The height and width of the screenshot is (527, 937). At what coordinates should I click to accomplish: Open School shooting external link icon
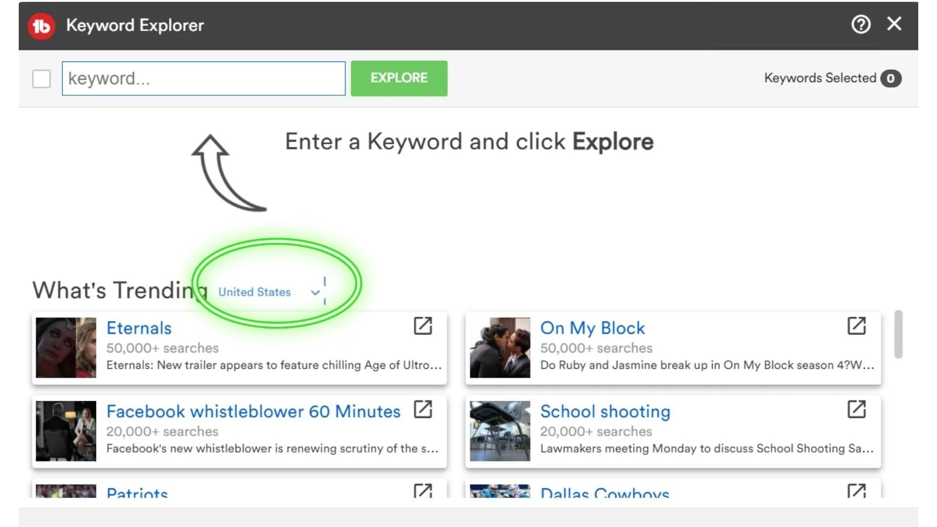(x=856, y=409)
